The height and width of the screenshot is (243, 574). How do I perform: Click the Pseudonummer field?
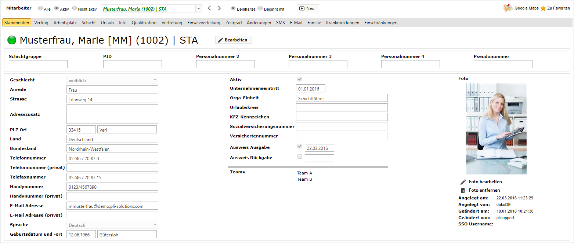(x=503, y=64)
